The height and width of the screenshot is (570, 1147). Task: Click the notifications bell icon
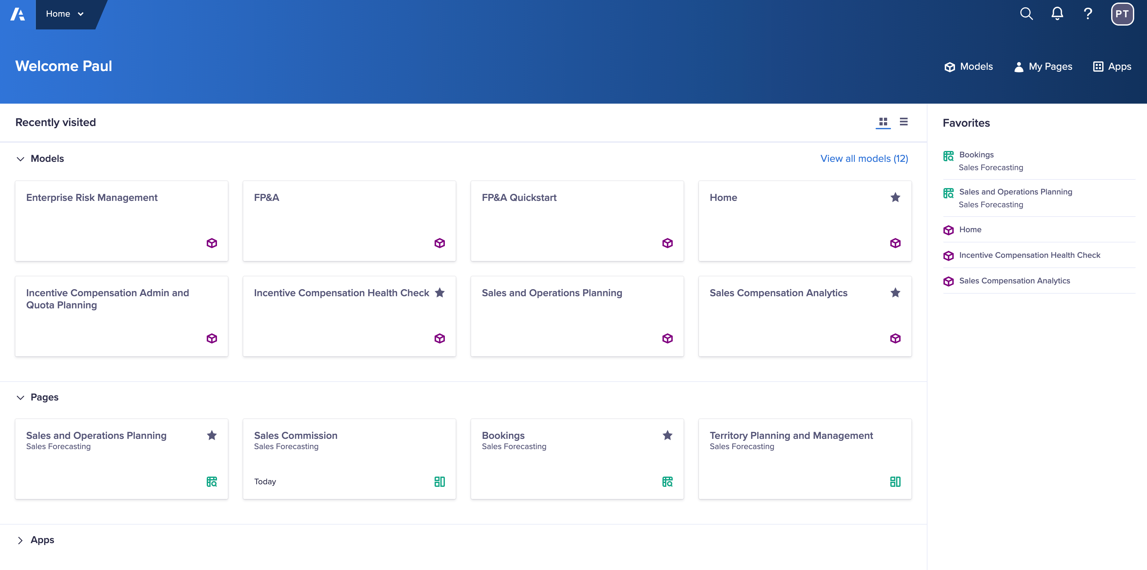[x=1057, y=14]
